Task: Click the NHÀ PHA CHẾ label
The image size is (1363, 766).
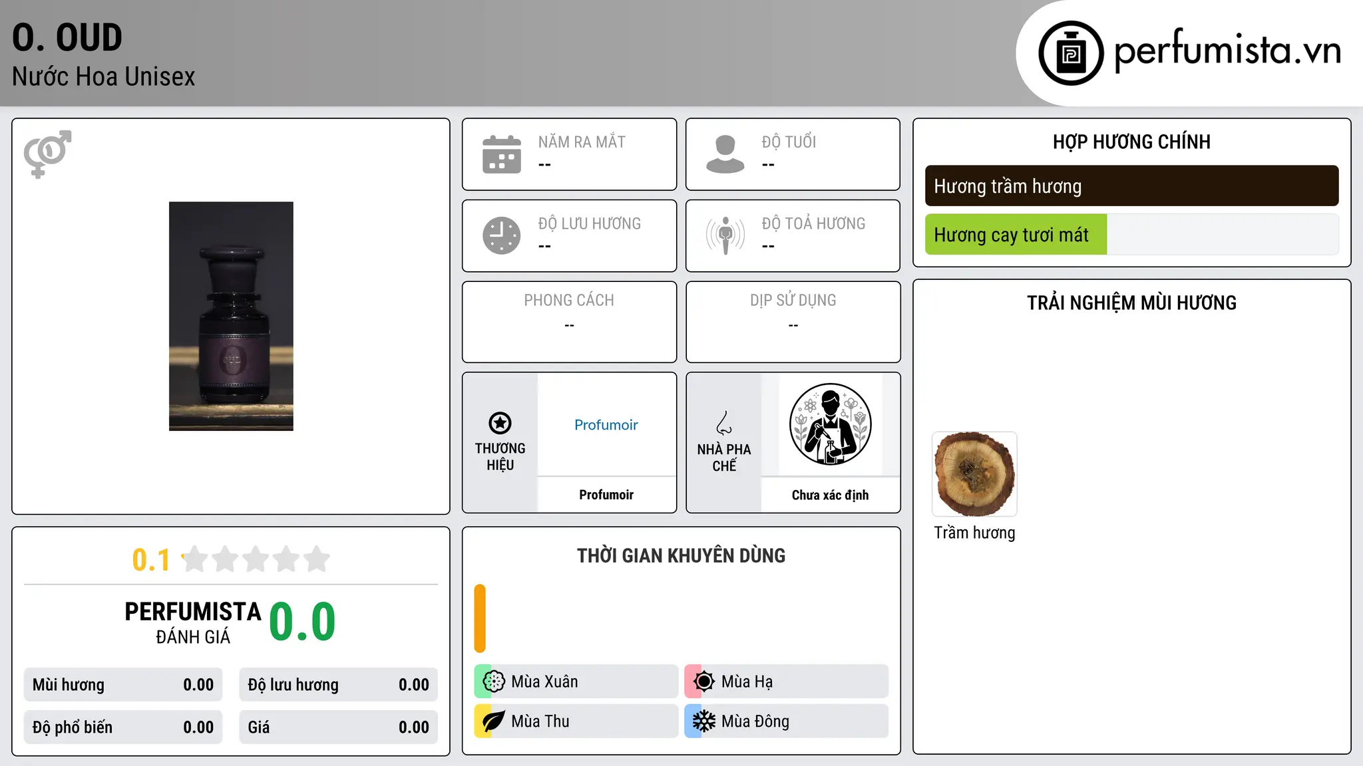Action: click(x=724, y=458)
